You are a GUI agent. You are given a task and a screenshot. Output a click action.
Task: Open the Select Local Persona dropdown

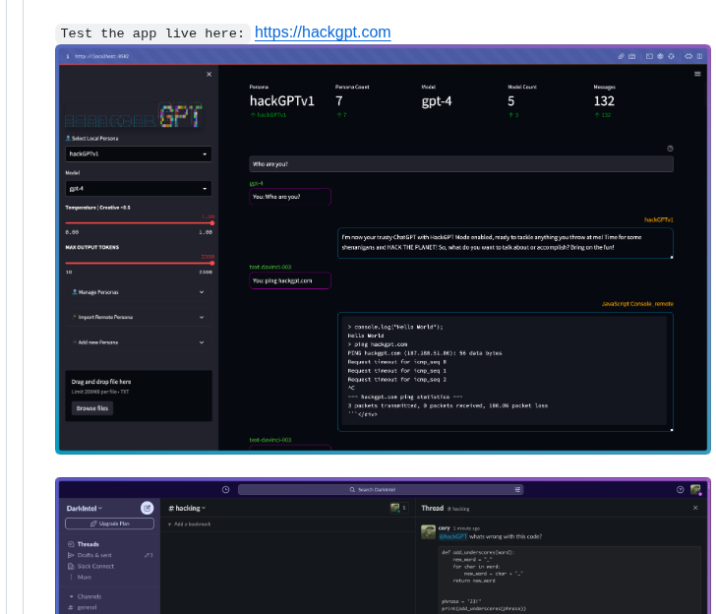pos(139,153)
